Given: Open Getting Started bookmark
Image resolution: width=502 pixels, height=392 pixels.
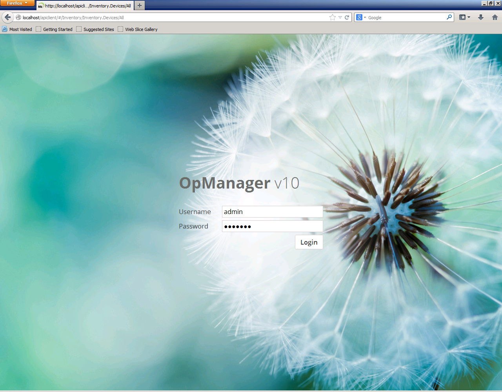Looking at the screenshot, I should click(x=54, y=29).
